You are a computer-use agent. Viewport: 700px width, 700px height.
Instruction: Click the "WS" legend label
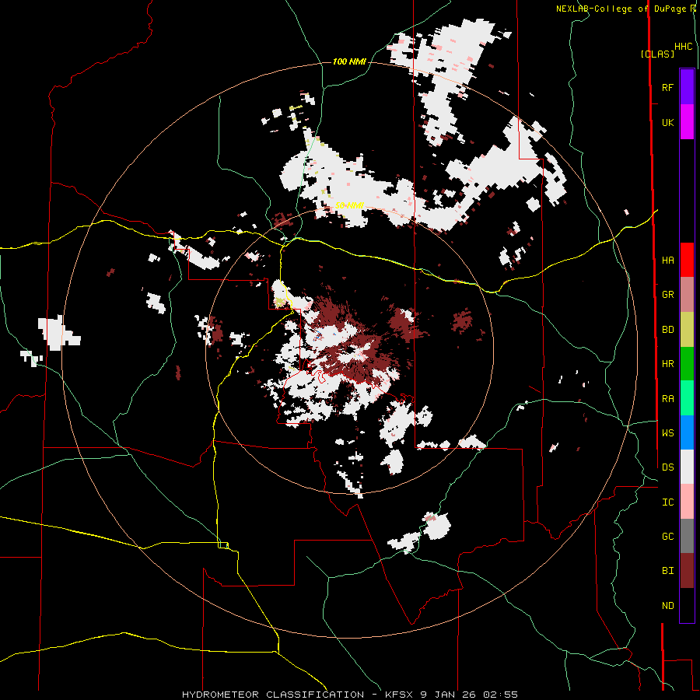pos(667,433)
